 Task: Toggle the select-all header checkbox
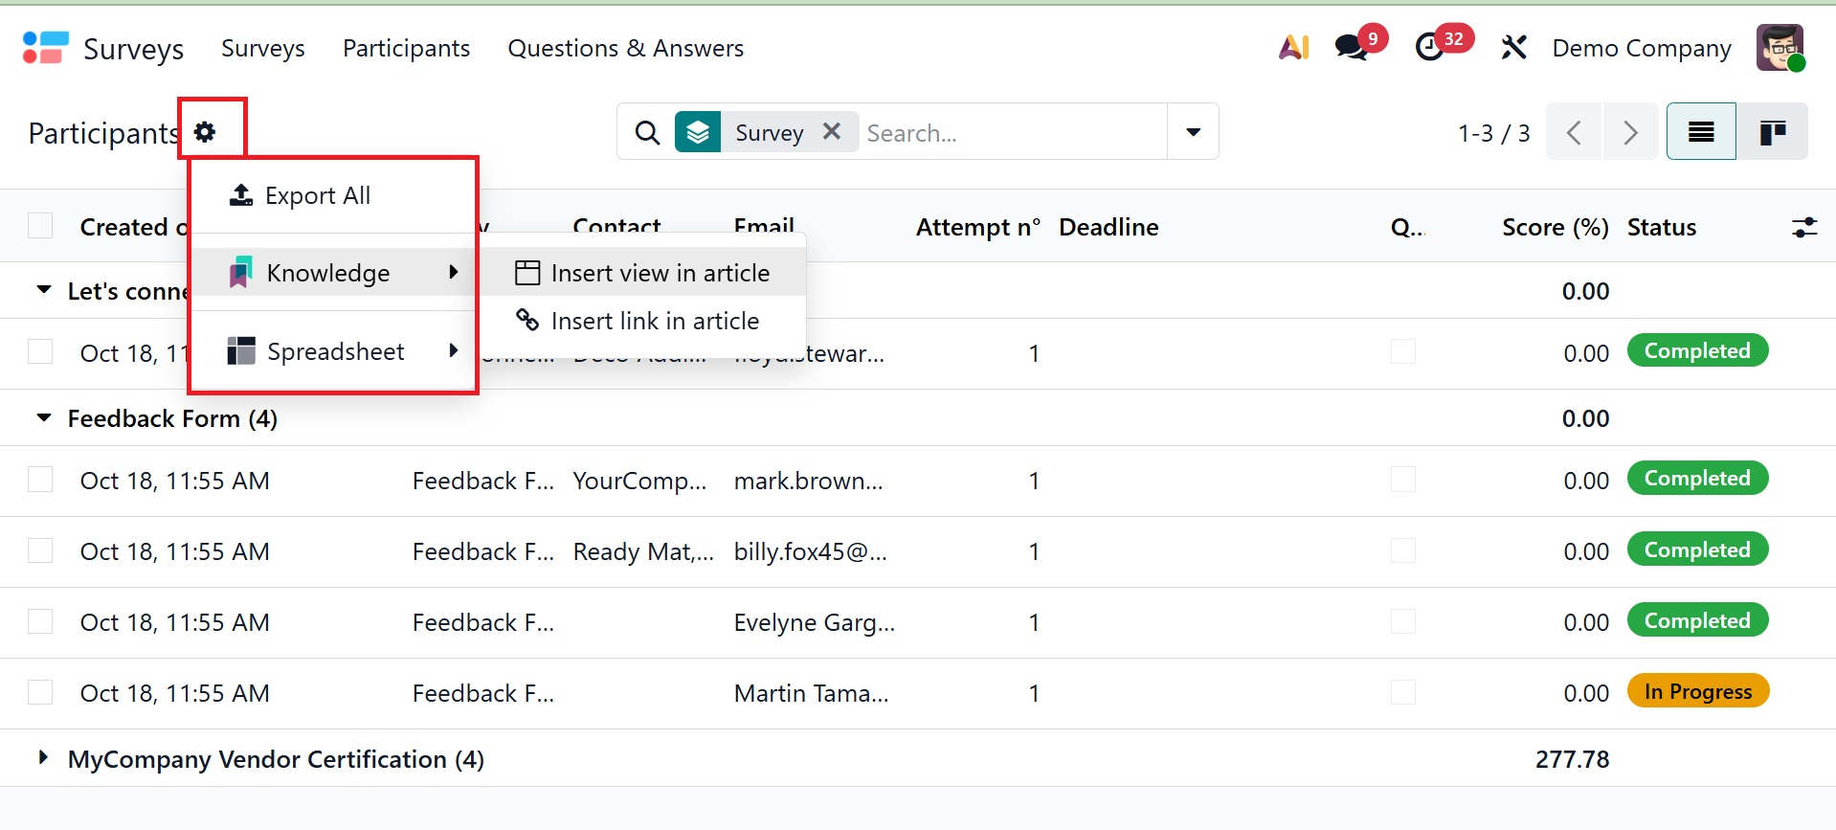click(x=40, y=226)
